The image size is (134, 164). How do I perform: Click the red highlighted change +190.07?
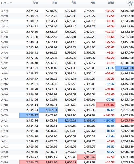[x=106, y=105]
